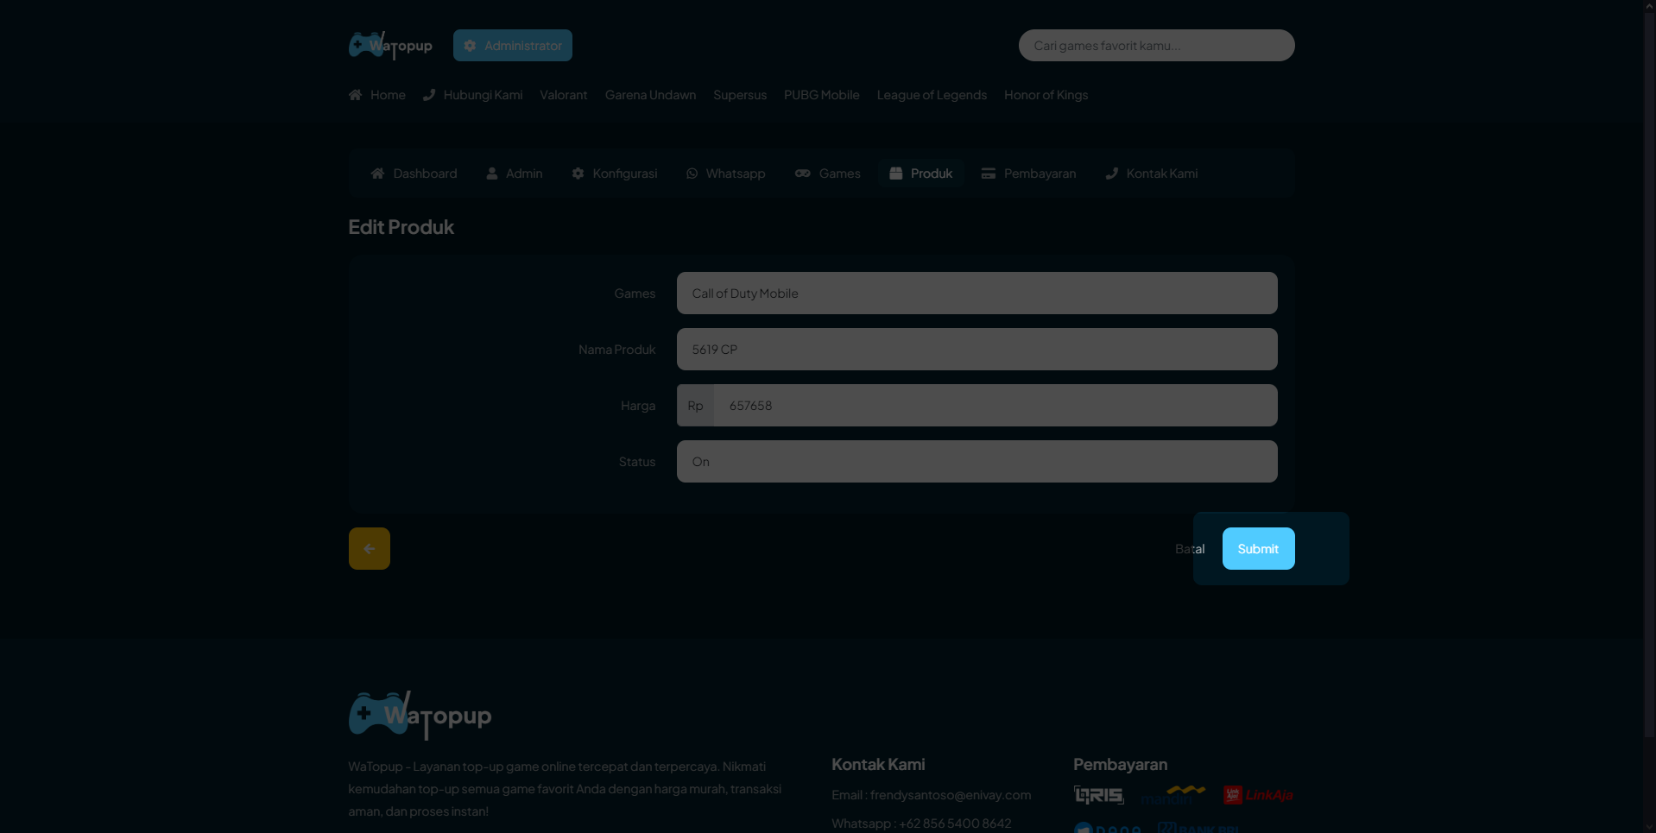Click the Konfigurasi gear icon
This screenshot has width=1656, height=833.
click(x=578, y=174)
